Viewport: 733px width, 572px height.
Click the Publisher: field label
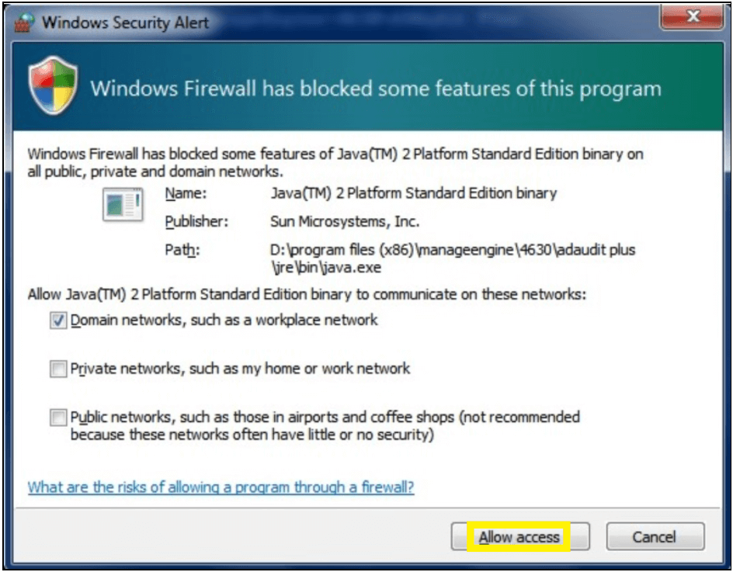(196, 222)
